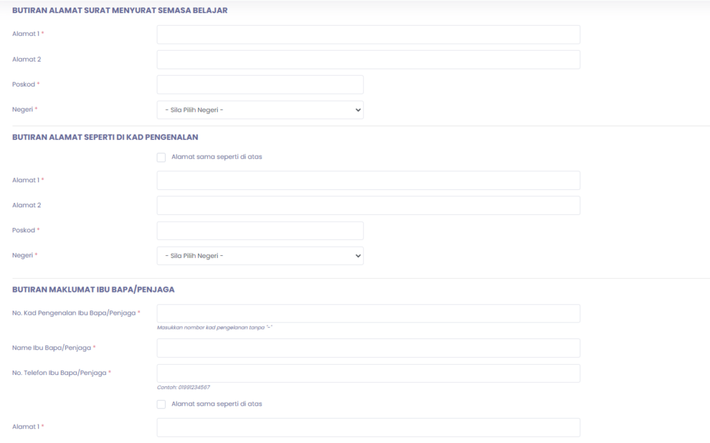710x443 pixels.
Task: Click Alamat 1 field under surat menyurat section
Action: pos(368,35)
